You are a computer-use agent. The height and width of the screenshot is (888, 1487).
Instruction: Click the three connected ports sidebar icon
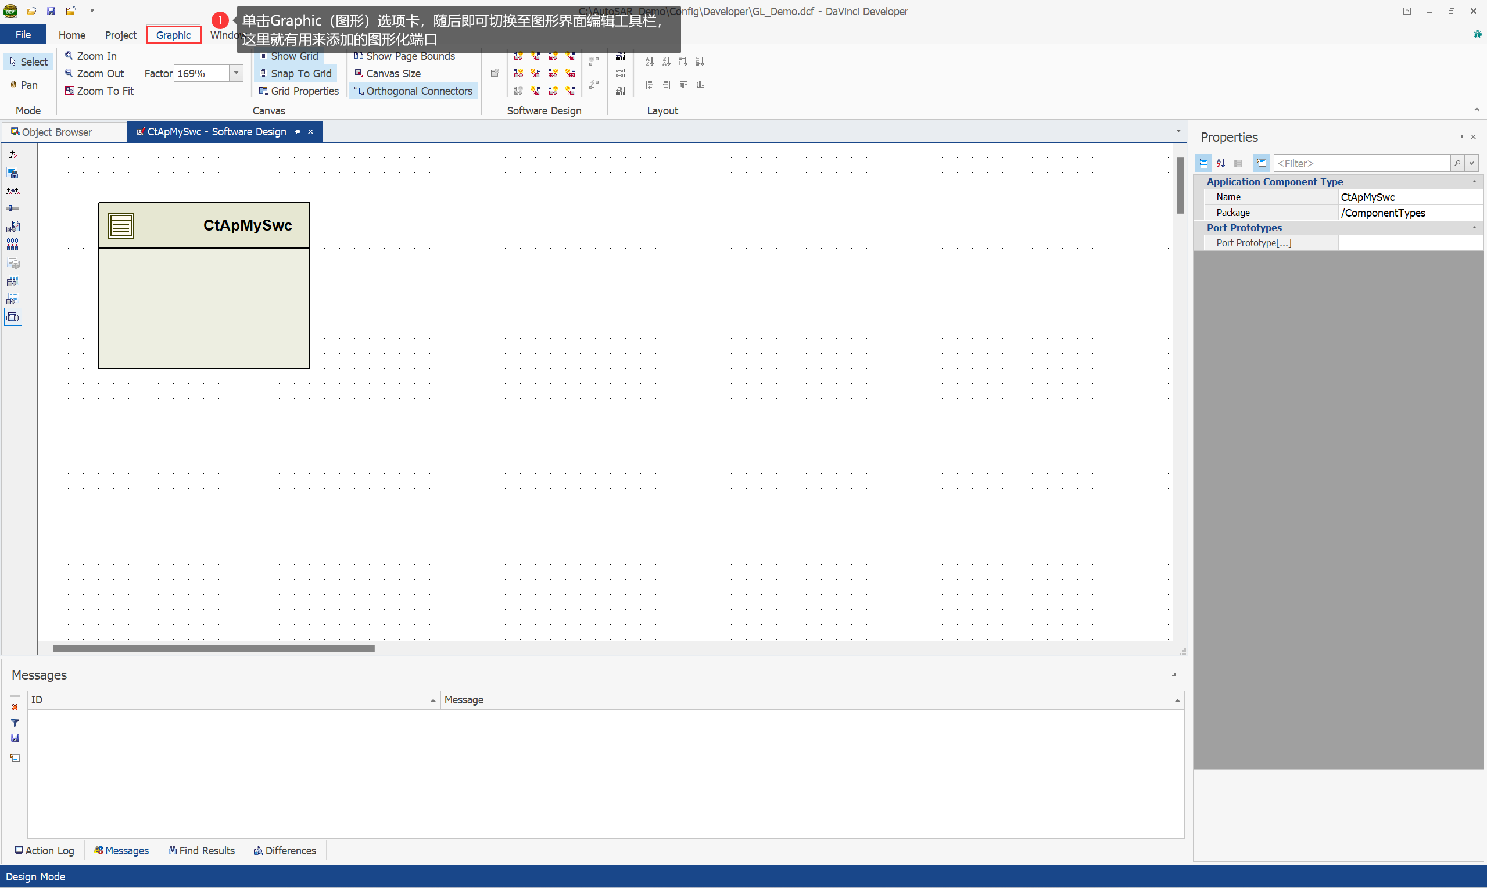tap(13, 244)
